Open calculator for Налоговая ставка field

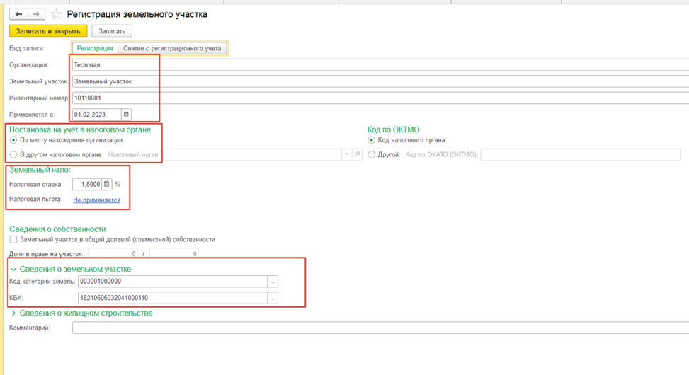[107, 184]
